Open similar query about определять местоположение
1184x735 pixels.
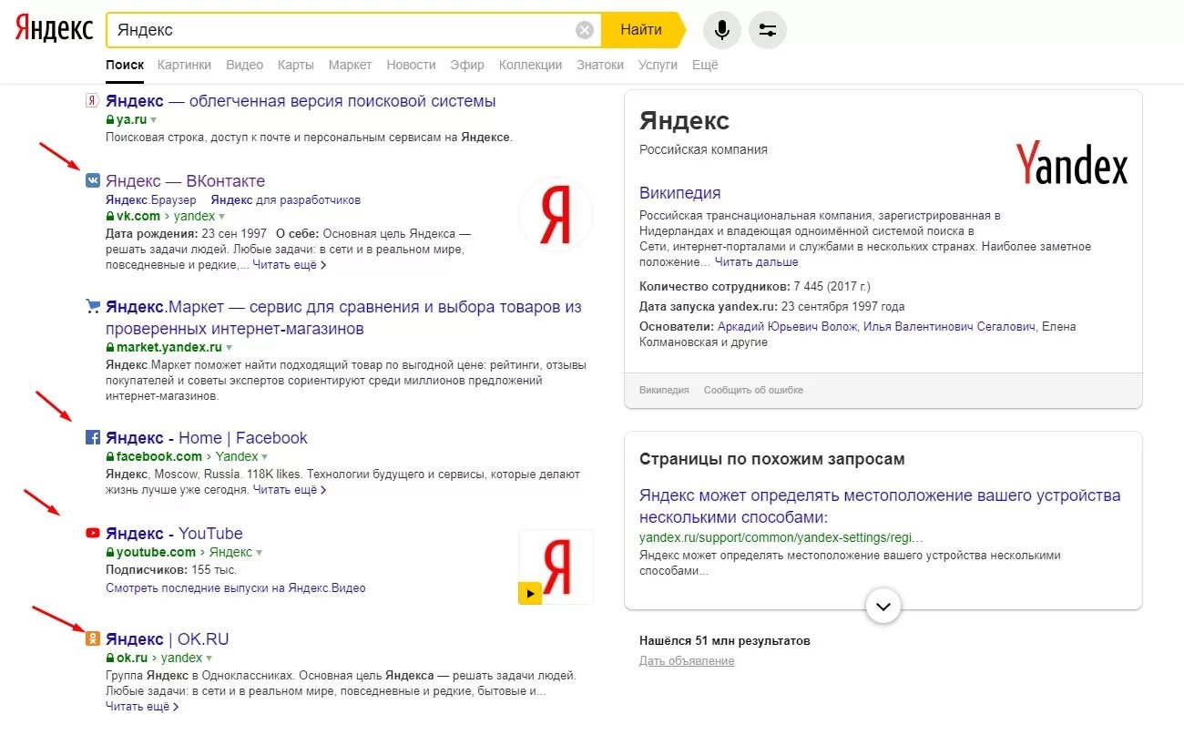pos(880,506)
